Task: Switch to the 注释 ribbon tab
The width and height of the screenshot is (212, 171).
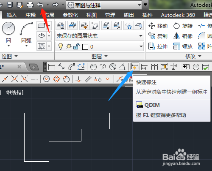Action: (x=31, y=15)
